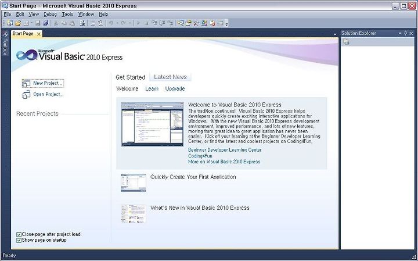Click Quickly Create Your First Application heading

(193, 177)
